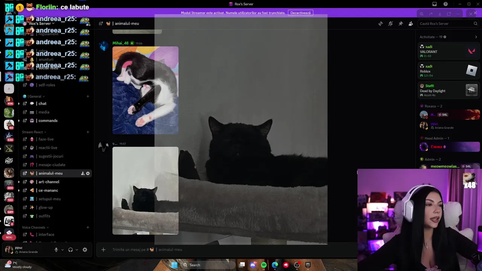
Task: Add a channel to General category
Action: pyautogui.click(x=88, y=96)
